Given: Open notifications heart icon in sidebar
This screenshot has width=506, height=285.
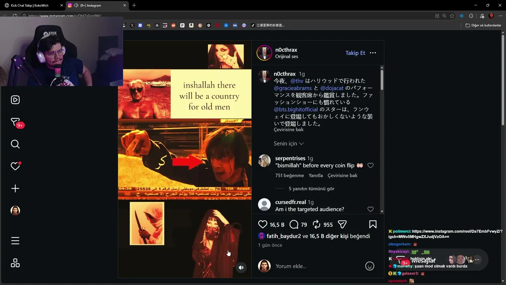Looking at the screenshot, I should click(15, 166).
